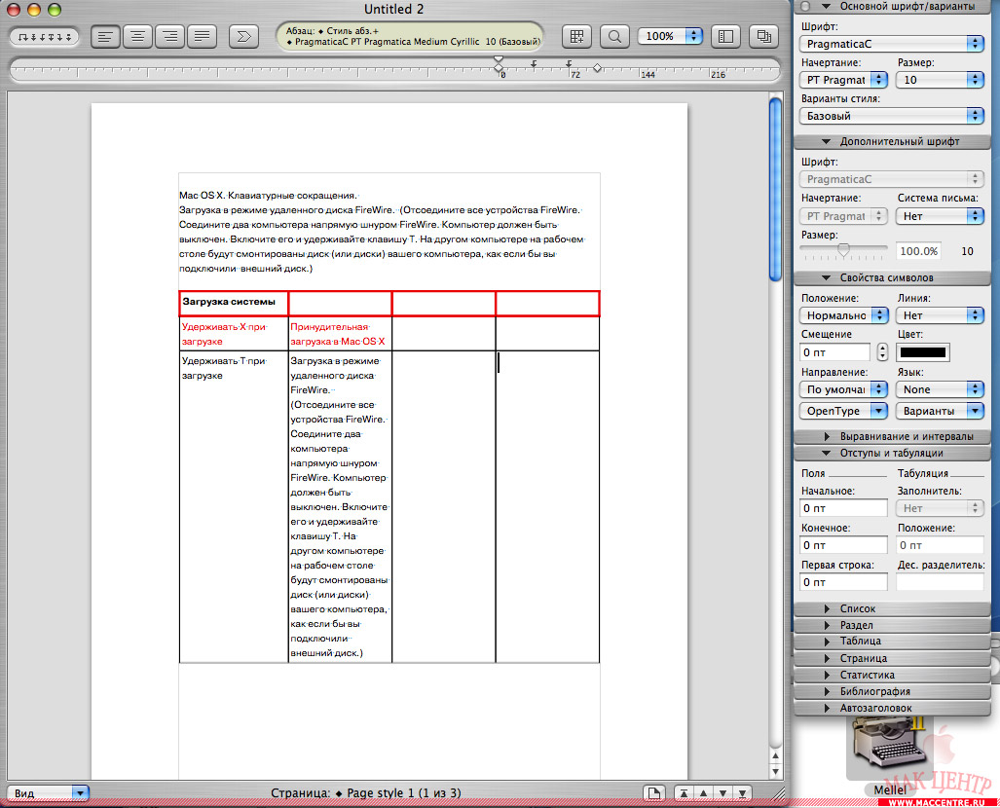This screenshot has height=808, width=1000.
Task: Open the Линия dropdown
Action: tap(940, 315)
